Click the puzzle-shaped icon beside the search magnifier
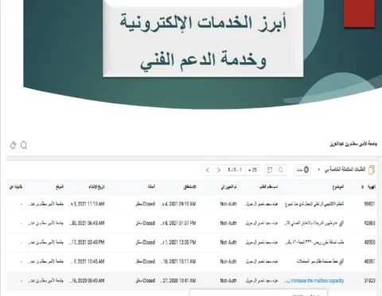This screenshot has width=382, height=296. pos(13,146)
